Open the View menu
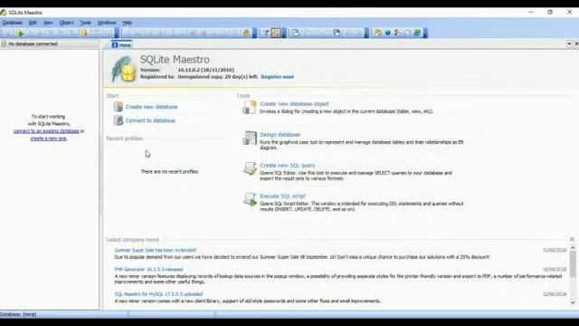The height and width of the screenshot is (326, 579). tap(48, 23)
